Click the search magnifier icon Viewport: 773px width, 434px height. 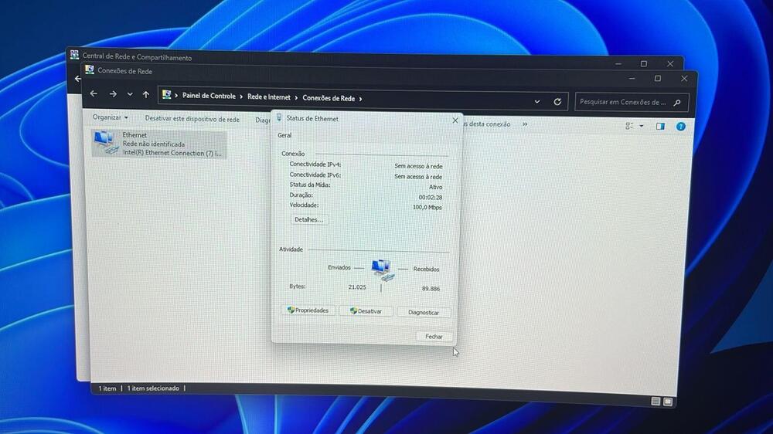pyautogui.click(x=677, y=103)
